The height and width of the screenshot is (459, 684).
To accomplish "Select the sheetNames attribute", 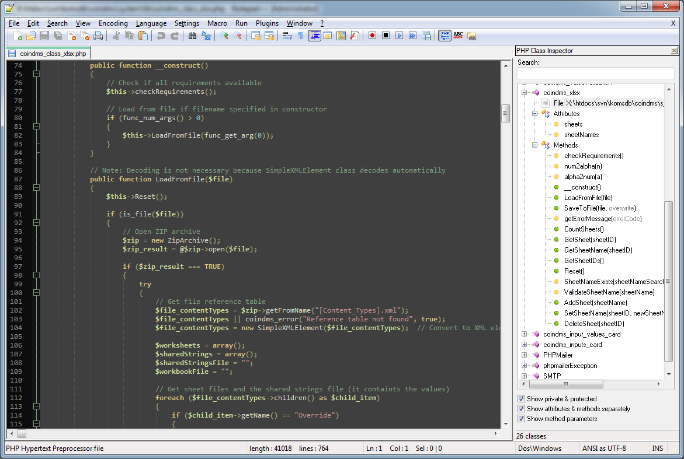I will click(x=581, y=135).
